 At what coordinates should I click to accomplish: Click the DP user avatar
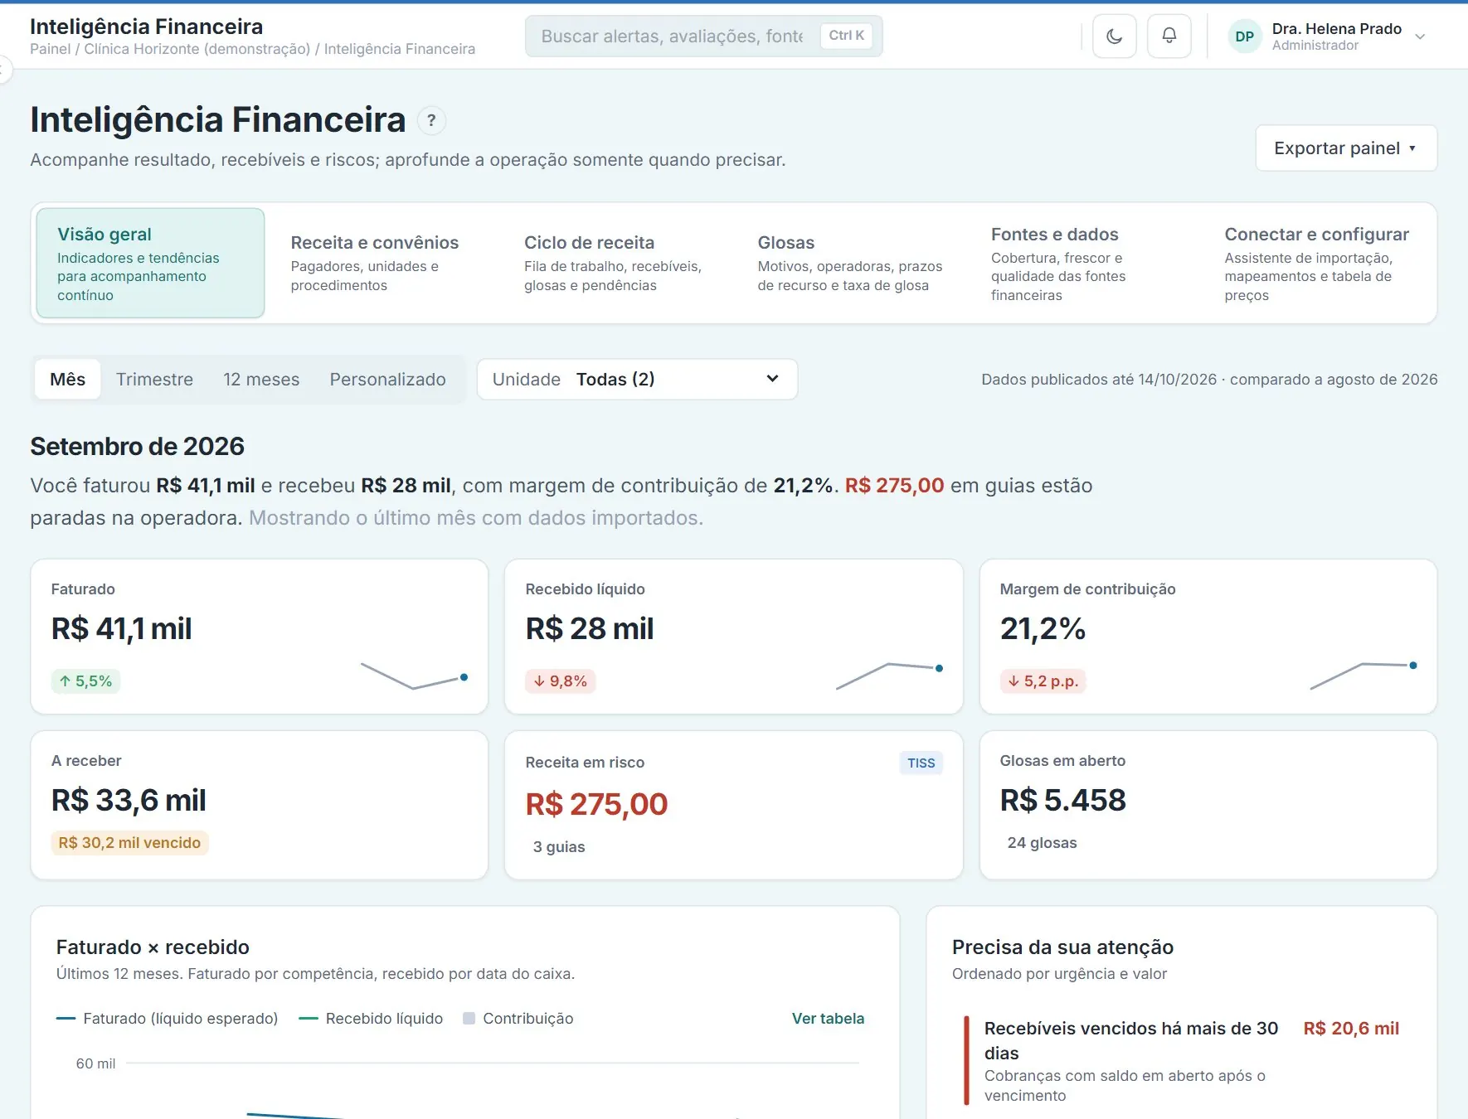tap(1244, 36)
